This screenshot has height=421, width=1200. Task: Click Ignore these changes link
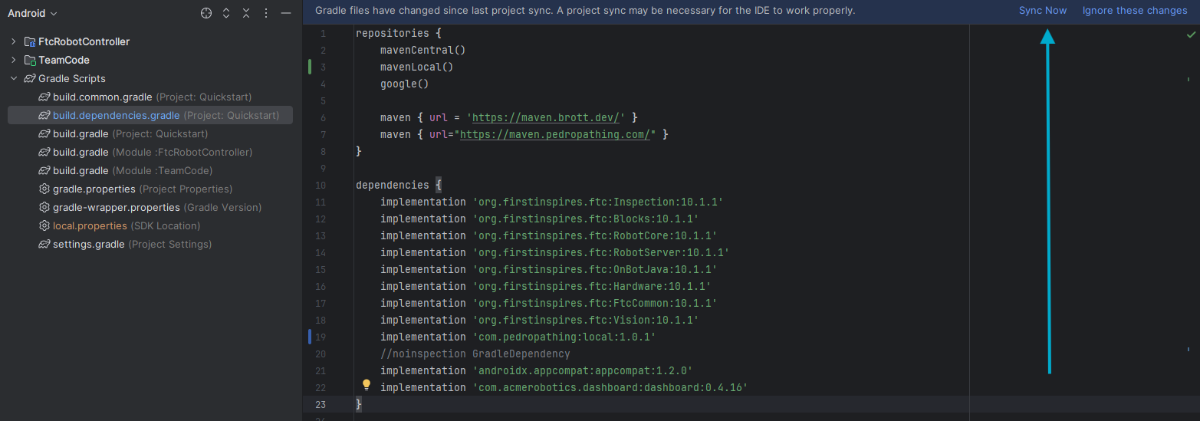click(1134, 11)
